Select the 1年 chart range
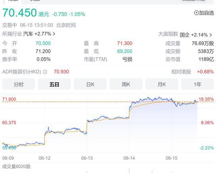Screen dimensions: 216x173 click(197, 84)
